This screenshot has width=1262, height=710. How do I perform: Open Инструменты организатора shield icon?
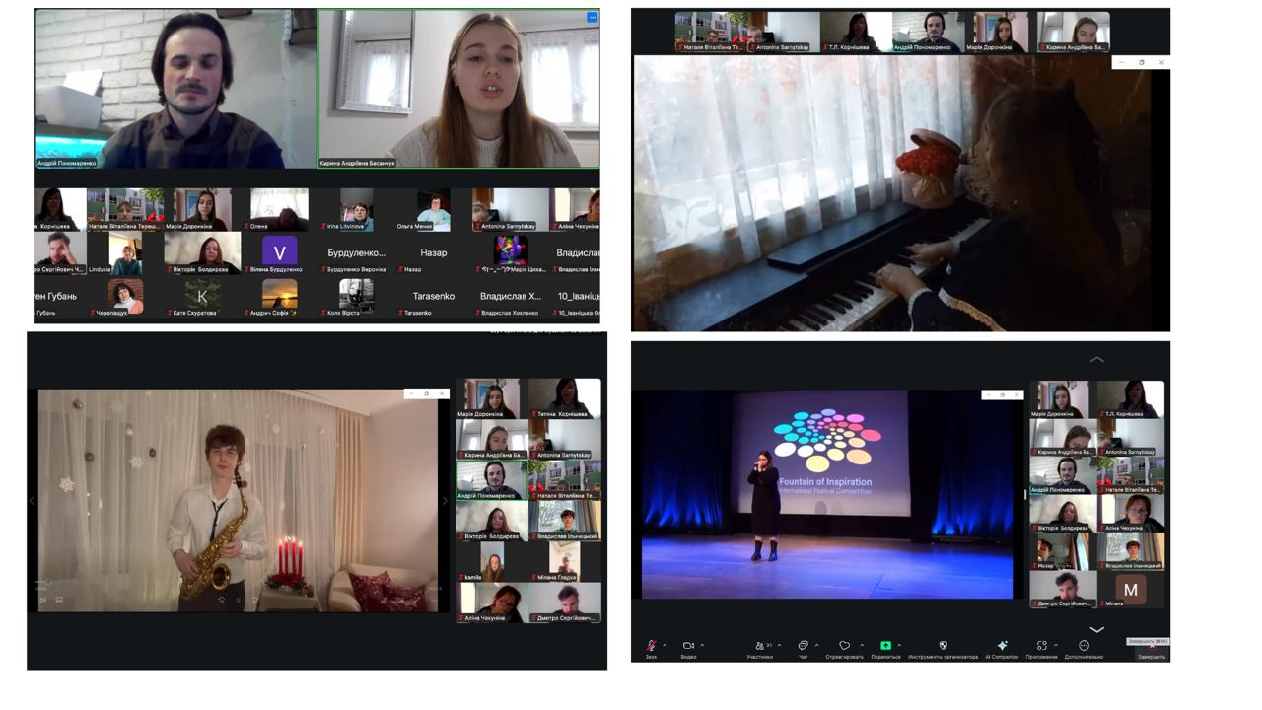coord(943,646)
